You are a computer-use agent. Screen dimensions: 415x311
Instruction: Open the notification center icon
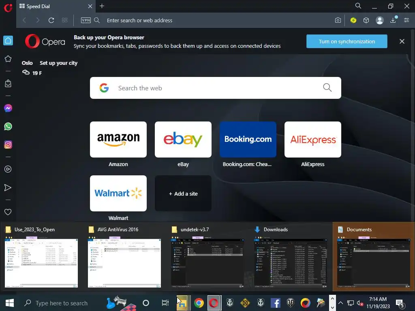click(400, 303)
